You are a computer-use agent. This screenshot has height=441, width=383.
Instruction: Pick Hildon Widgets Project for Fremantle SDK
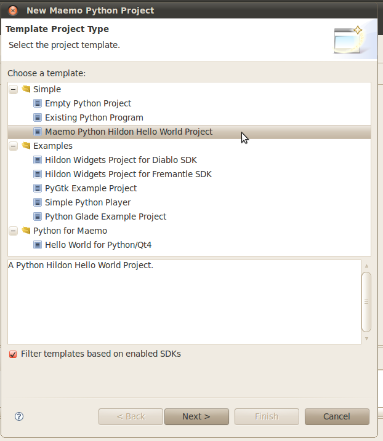128,175
